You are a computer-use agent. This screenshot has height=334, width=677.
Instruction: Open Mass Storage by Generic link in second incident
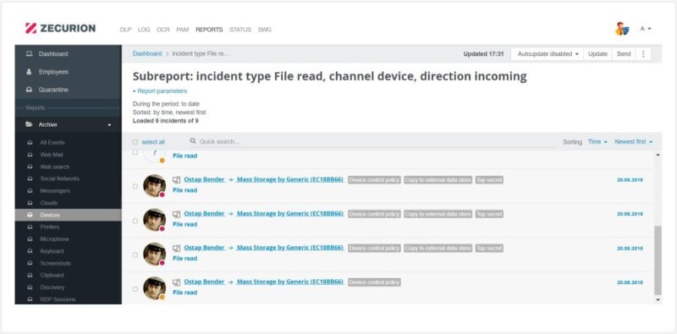290,214
